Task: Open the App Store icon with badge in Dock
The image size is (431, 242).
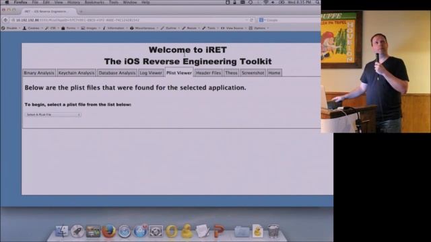Action: [x=140, y=231]
